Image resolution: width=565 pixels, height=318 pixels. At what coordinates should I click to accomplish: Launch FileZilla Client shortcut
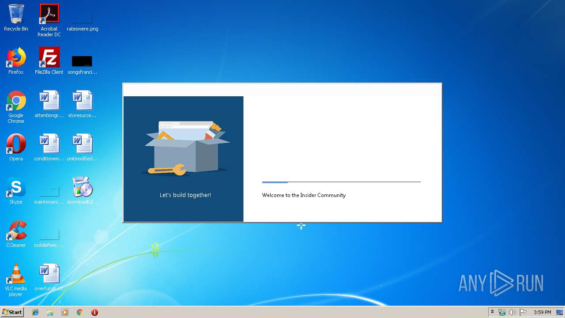[x=49, y=61]
